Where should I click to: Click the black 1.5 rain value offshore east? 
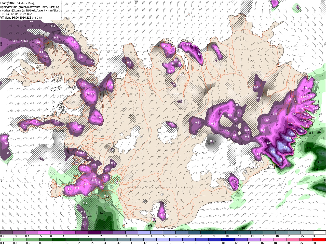(309, 148)
